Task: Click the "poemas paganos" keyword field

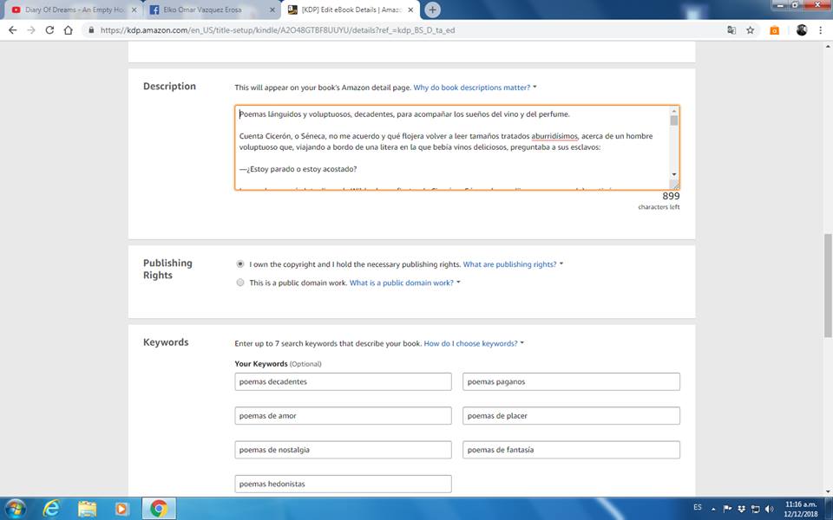Action: (x=571, y=381)
